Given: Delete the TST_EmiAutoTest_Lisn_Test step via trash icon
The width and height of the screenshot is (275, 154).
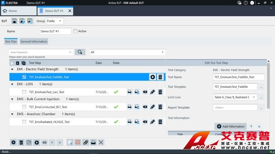Looking at the screenshot, I should pos(160,92).
